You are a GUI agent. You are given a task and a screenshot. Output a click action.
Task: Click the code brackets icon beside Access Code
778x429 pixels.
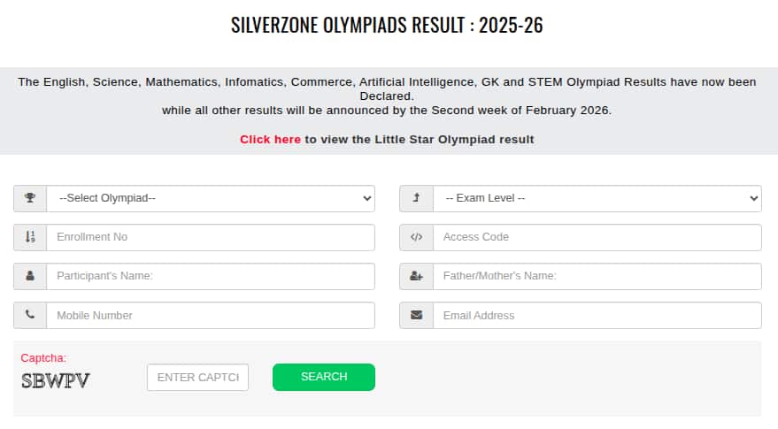(416, 237)
